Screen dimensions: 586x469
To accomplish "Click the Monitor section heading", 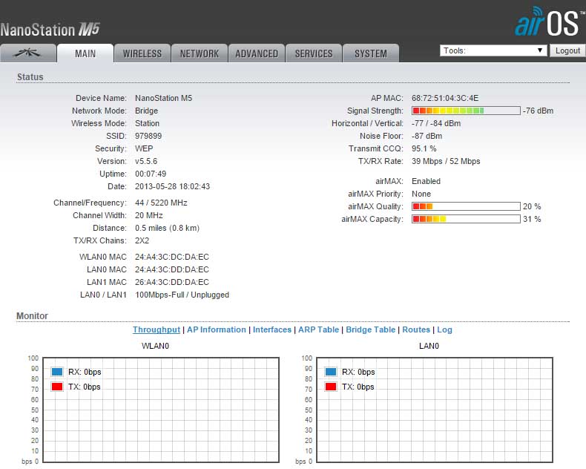I will (x=32, y=315).
